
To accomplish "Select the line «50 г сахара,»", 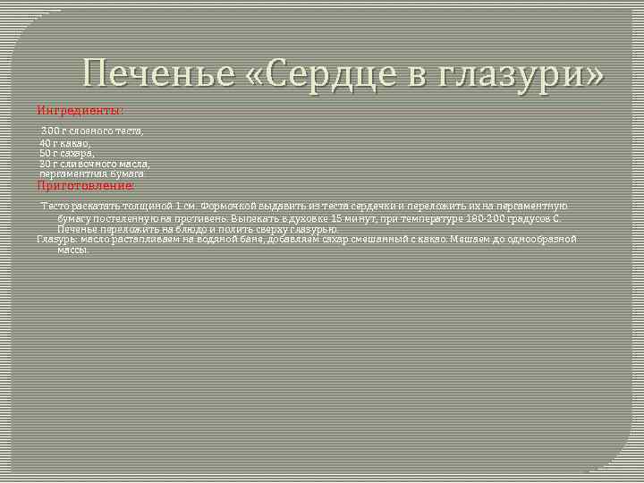I will tap(67, 154).
